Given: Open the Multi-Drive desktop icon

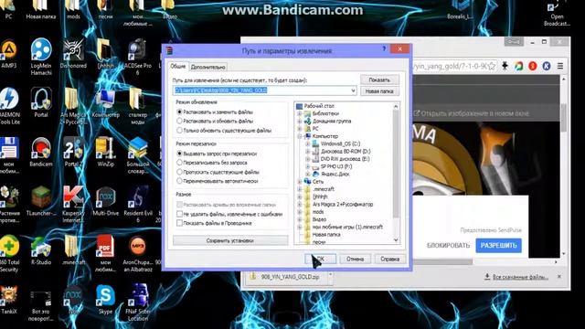Looking at the screenshot, I should tap(106, 201).
